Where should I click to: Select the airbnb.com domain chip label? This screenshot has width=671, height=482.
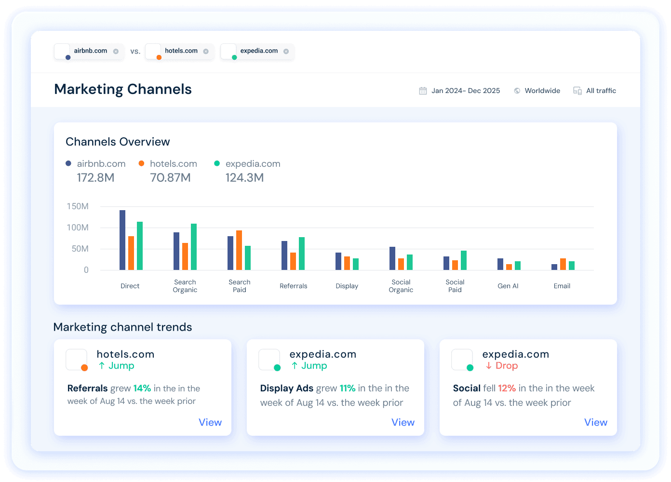91,51
